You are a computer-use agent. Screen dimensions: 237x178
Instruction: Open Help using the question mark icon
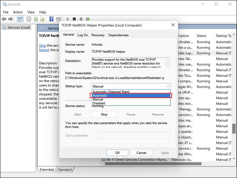pyautogui.click(x=52, y=19)
